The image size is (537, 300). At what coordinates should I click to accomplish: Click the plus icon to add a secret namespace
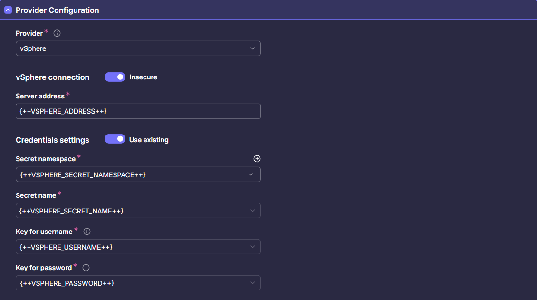tap(257, 158)
